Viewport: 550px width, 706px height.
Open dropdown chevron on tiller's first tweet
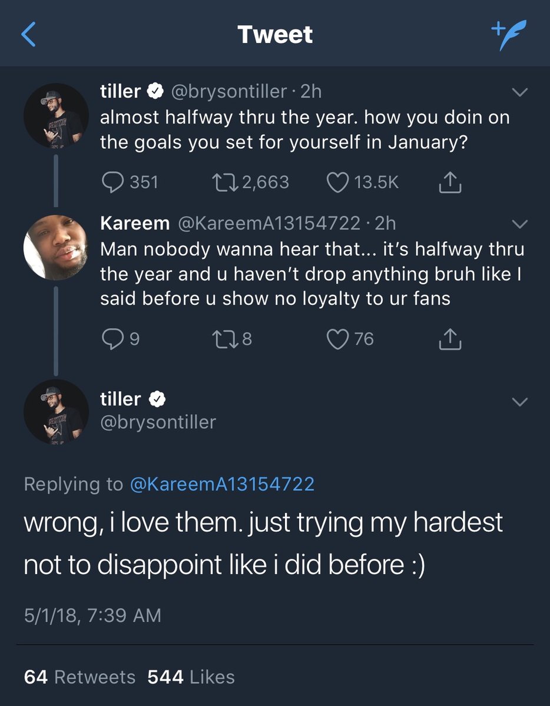pyautogui.click(x=520, y=92)
